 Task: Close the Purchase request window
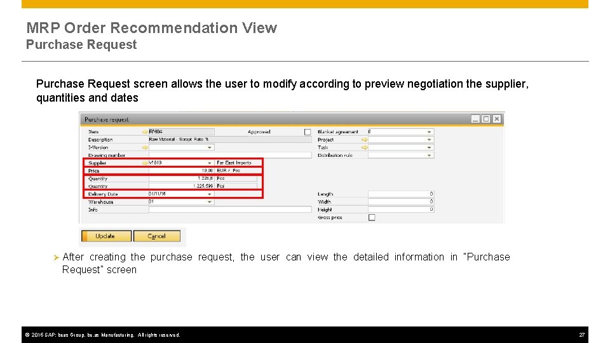tap(497, 119)
